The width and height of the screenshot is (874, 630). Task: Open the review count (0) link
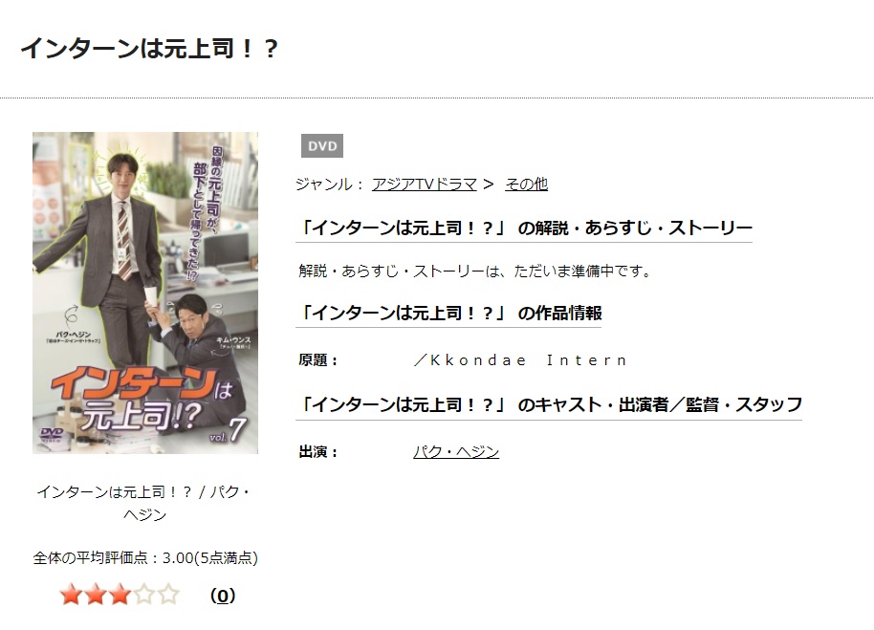(223, 596)
